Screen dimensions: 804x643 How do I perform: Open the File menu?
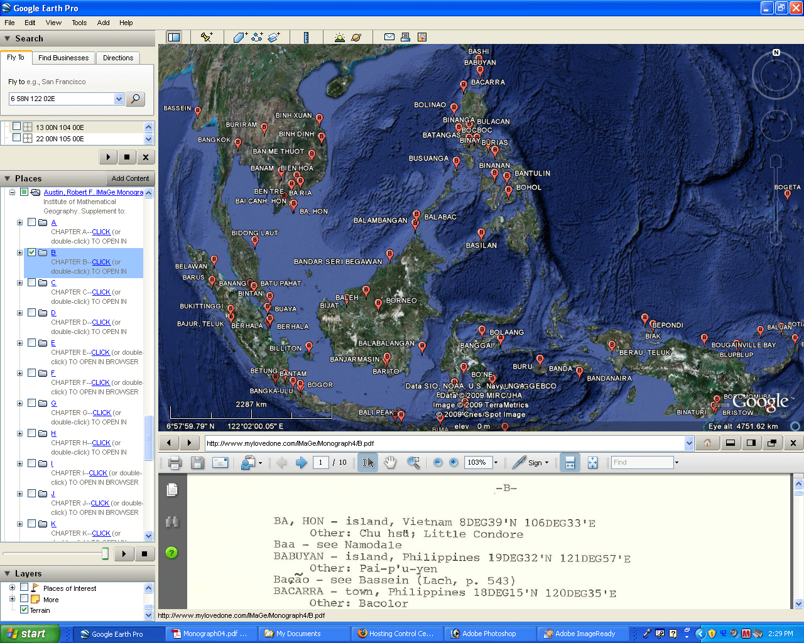[9, 23]
